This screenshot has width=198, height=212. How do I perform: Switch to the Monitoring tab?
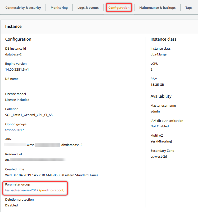[59, 8]
